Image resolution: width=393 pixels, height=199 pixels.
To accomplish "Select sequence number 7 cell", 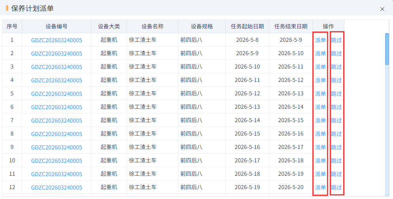I will 12,120.
